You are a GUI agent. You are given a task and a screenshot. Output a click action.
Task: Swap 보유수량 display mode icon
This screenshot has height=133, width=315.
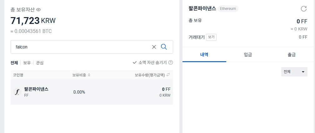pyautogui.click(x=168, y=75)
